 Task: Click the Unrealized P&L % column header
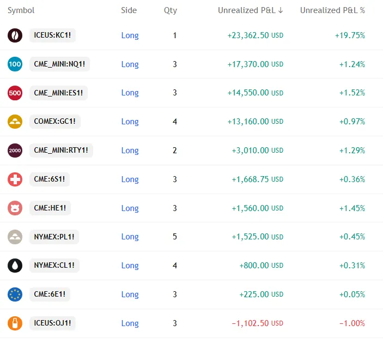(332, 10)
